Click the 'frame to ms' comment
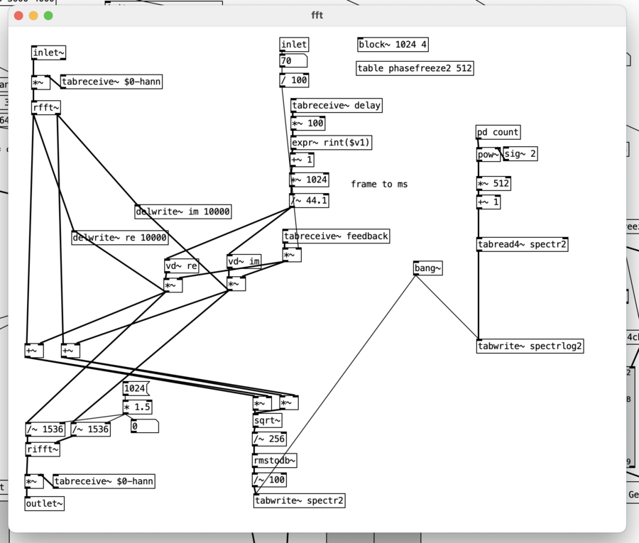Image resolution: width=639 pixels, height=543 pixels. tap(379, 184)
